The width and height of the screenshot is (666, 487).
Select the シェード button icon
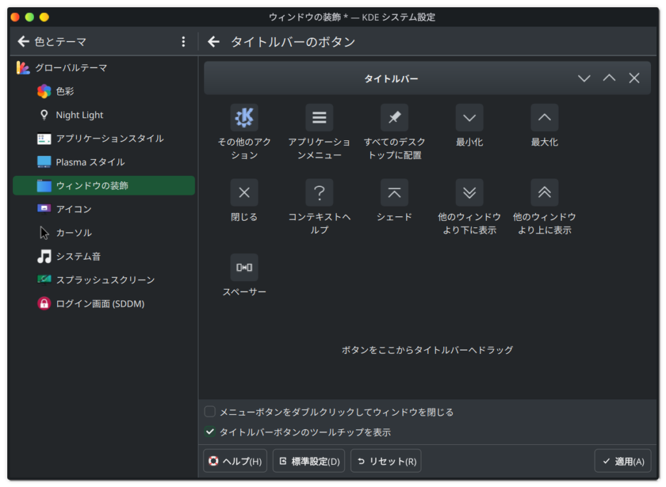coord(395,192)
